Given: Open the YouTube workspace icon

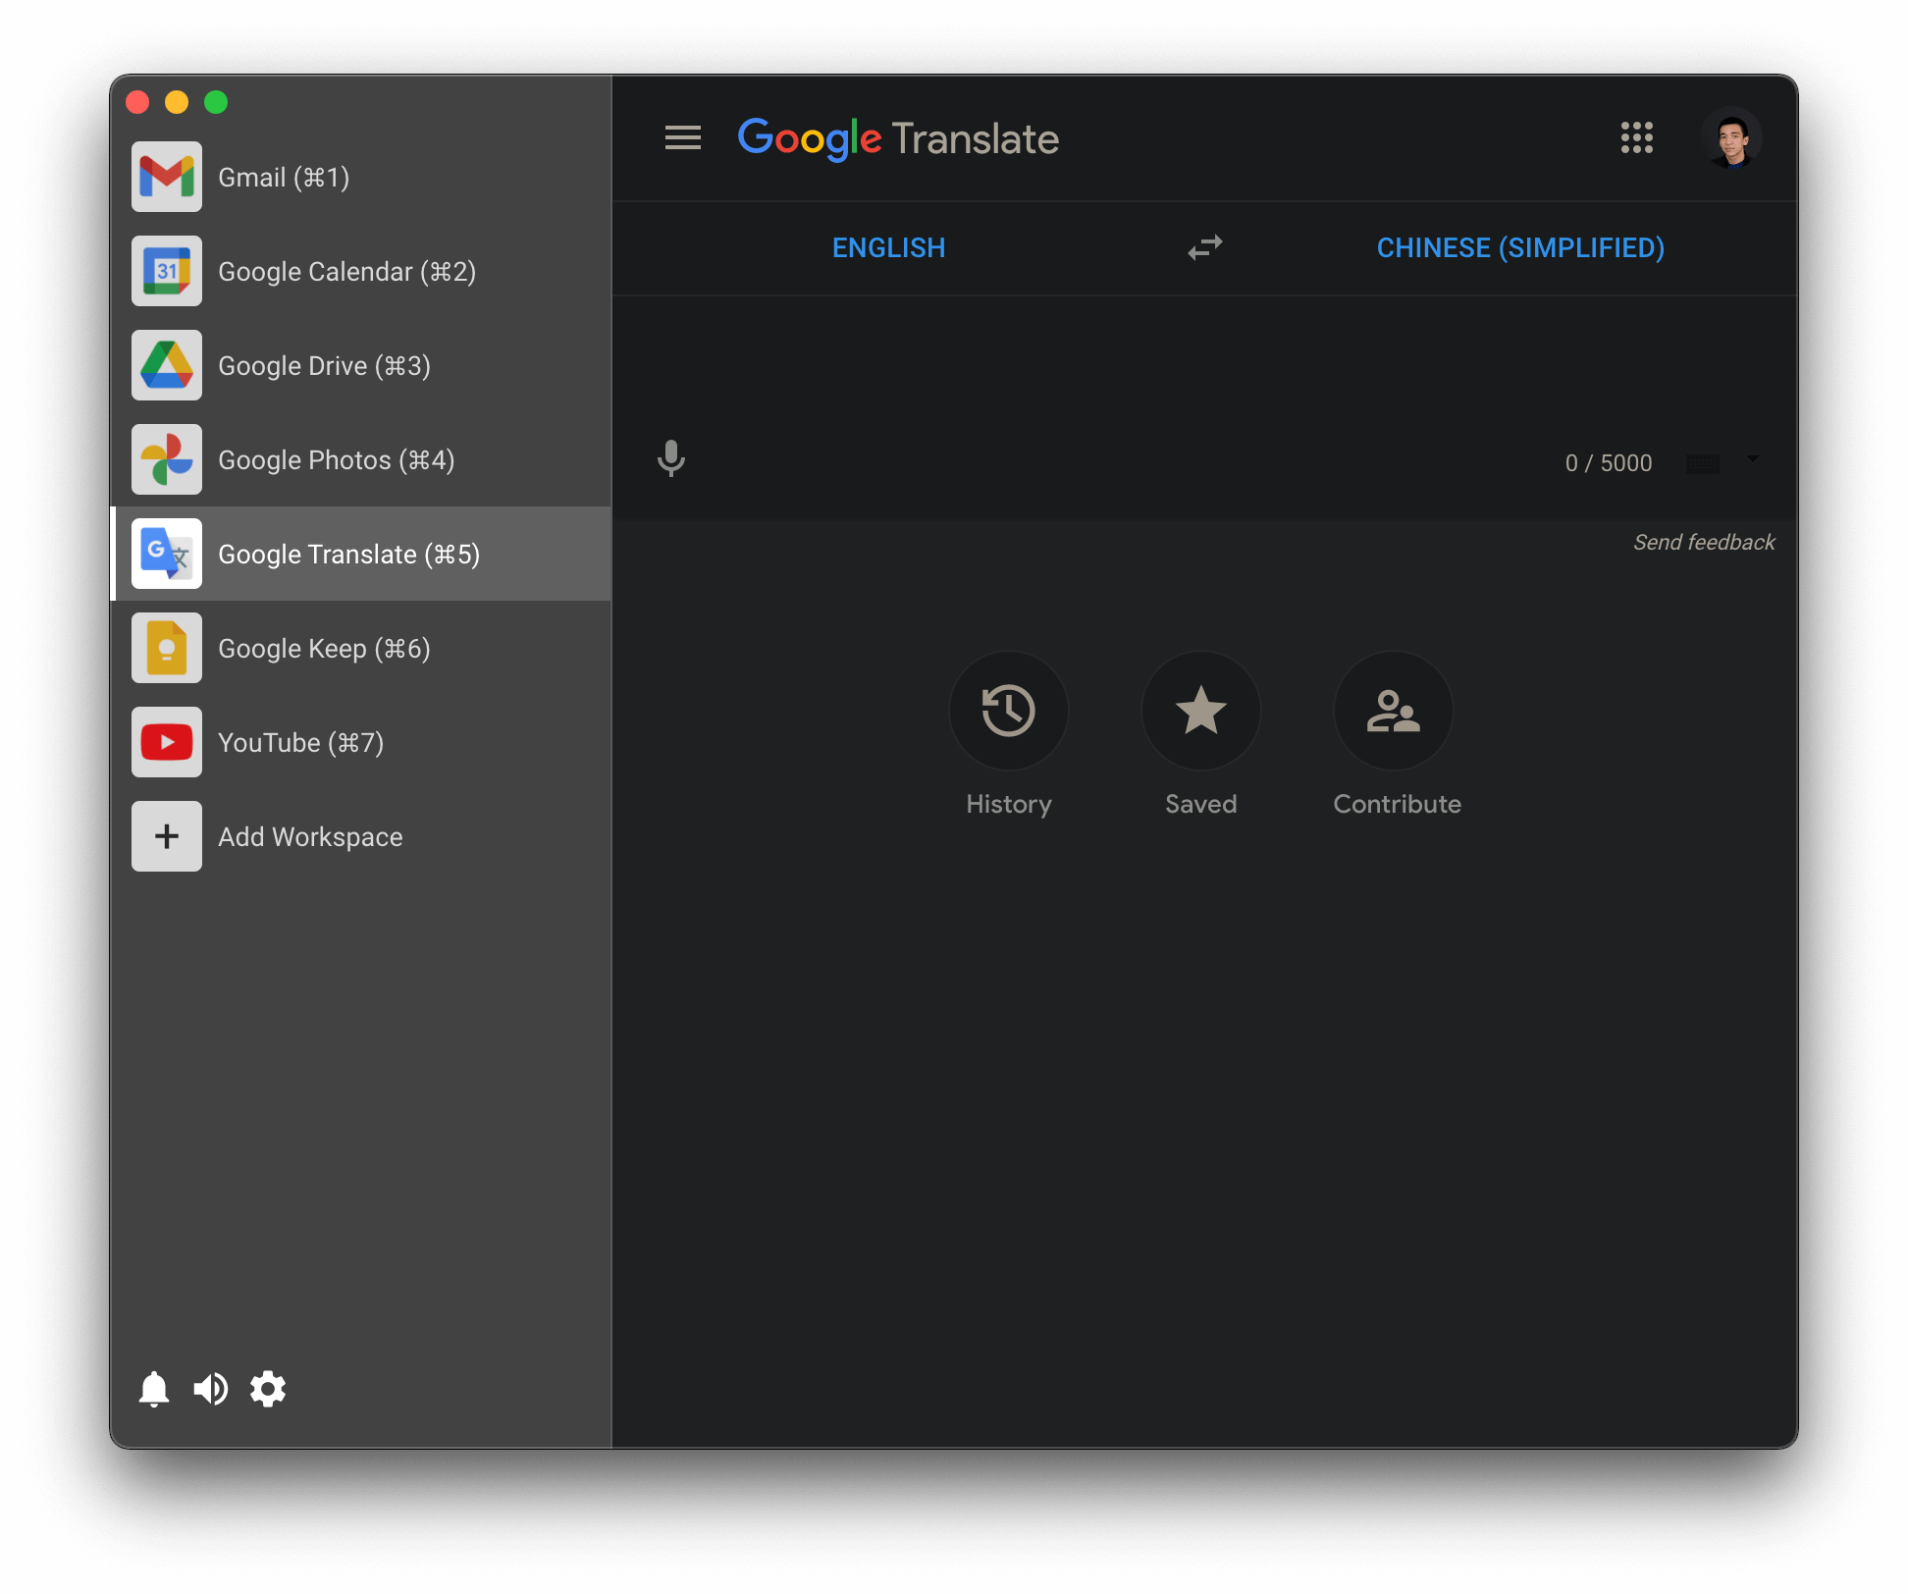Looking at the screenshot, I should click(167, 742).
